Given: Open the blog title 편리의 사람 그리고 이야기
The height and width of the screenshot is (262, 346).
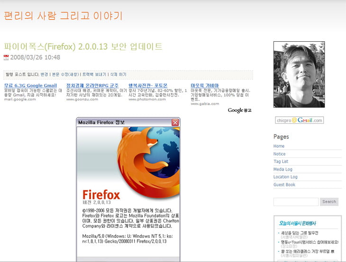Looking at the screenshot, I should [x=63, y=16].
